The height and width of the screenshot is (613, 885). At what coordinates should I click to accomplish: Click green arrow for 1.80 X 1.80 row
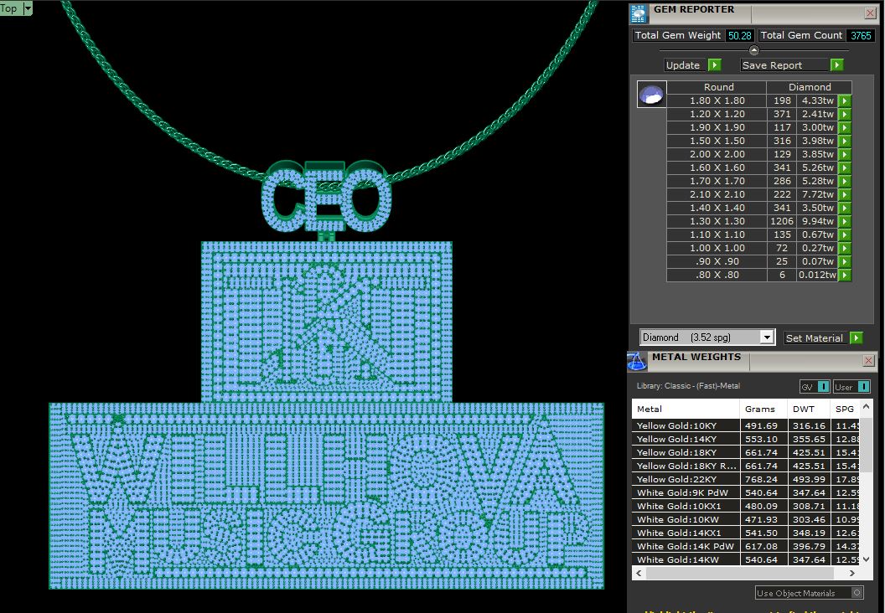point(845,101)
